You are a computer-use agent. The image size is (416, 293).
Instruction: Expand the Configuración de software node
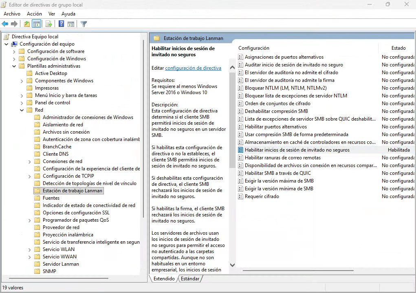click(x=14, y=51)
